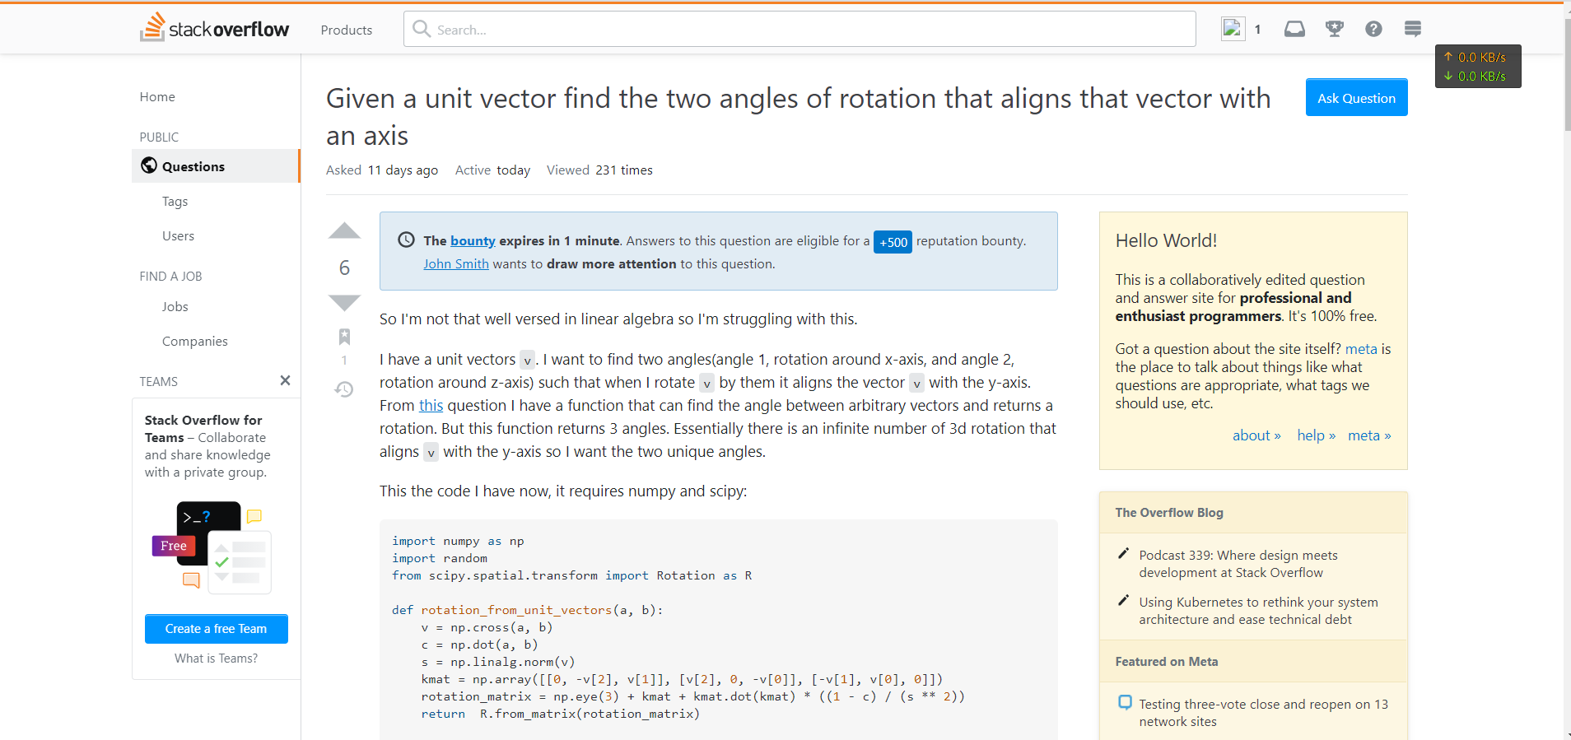Dismiss the Teams sidebar section
The height and width of the screenshot is (740, 1571).
tap(285, 380)
